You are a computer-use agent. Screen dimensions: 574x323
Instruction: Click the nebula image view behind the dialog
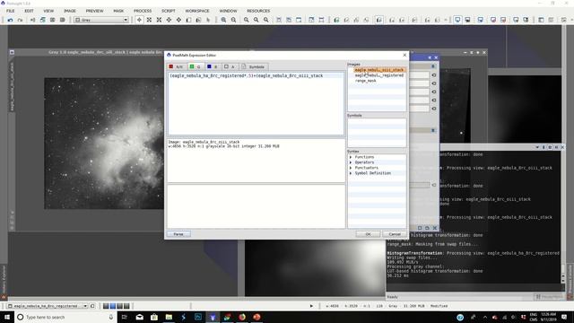click(104, 144)
